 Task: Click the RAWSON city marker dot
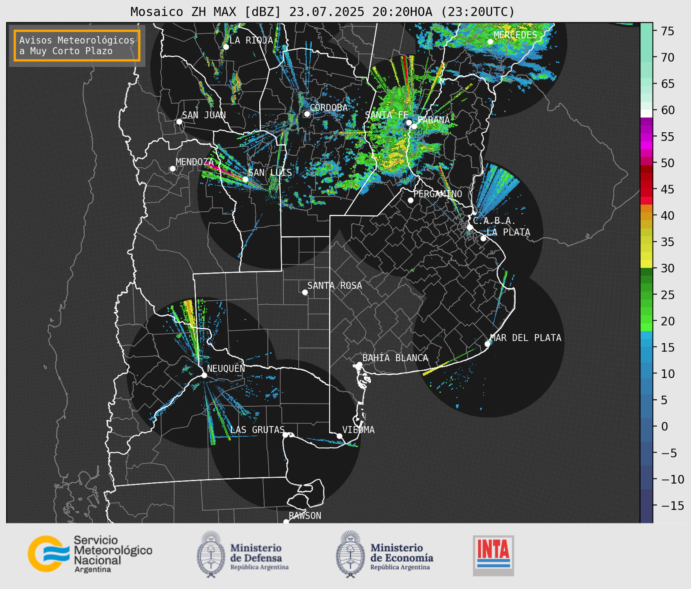(286, 522)
